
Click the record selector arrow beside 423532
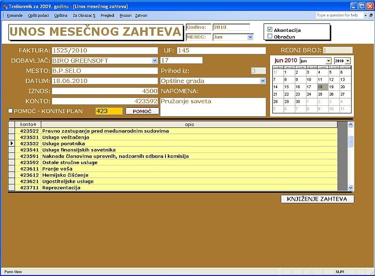[x=12, y=143]
